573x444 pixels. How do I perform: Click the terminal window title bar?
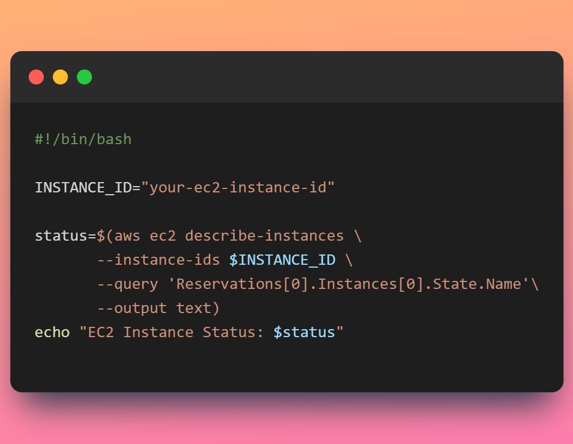(288, 76)
